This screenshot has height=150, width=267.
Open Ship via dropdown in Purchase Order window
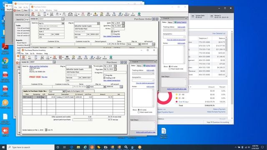click(139, 44)
